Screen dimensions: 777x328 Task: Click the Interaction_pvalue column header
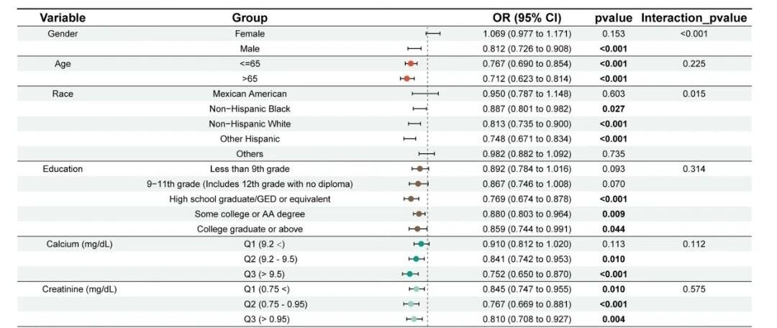pos(694,18)
